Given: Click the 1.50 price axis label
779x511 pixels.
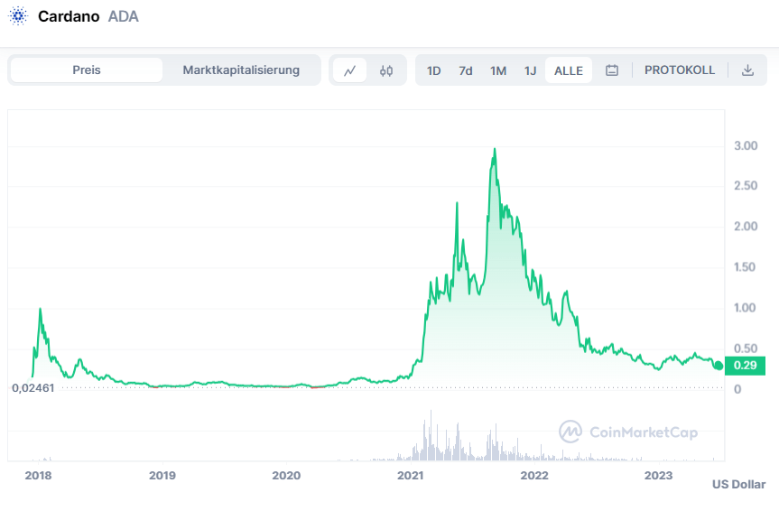Looking at the screenshot, I should point(745,267).
